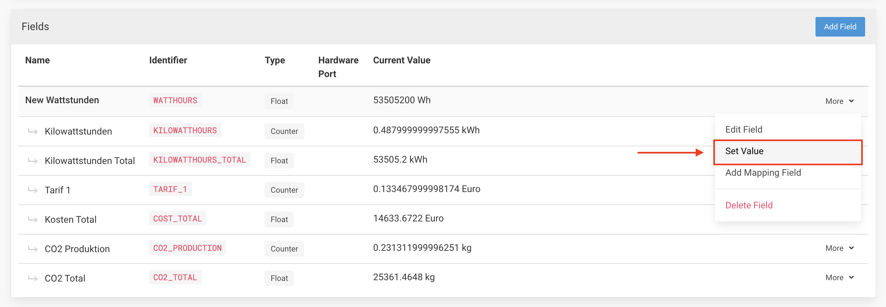Click the sub-field arrow icon beside Kilowattstunden

(x=33, y=131)
